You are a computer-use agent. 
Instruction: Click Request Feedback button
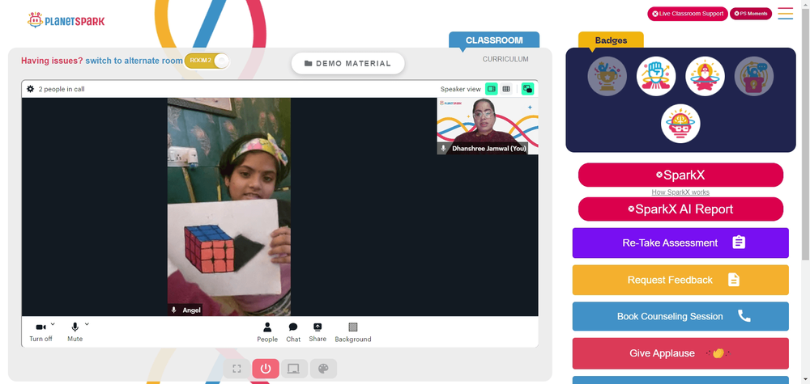click(x=680, y=280)
